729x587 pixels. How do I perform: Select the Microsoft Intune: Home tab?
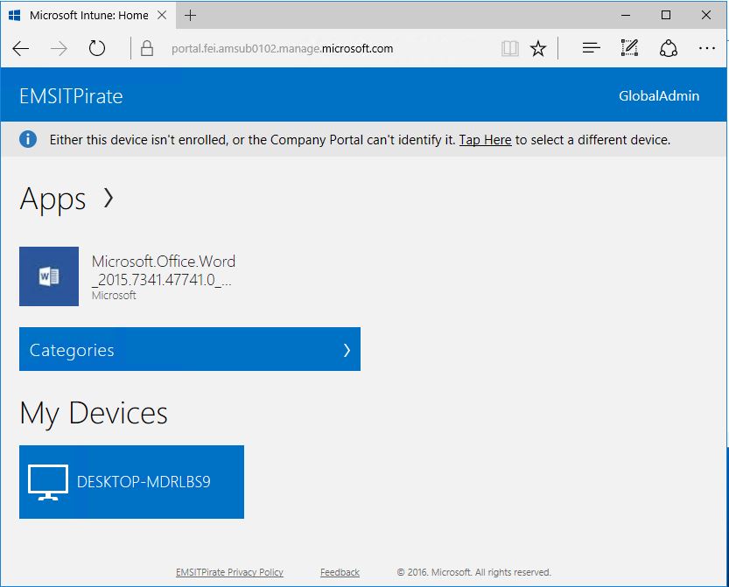(88, 16)
